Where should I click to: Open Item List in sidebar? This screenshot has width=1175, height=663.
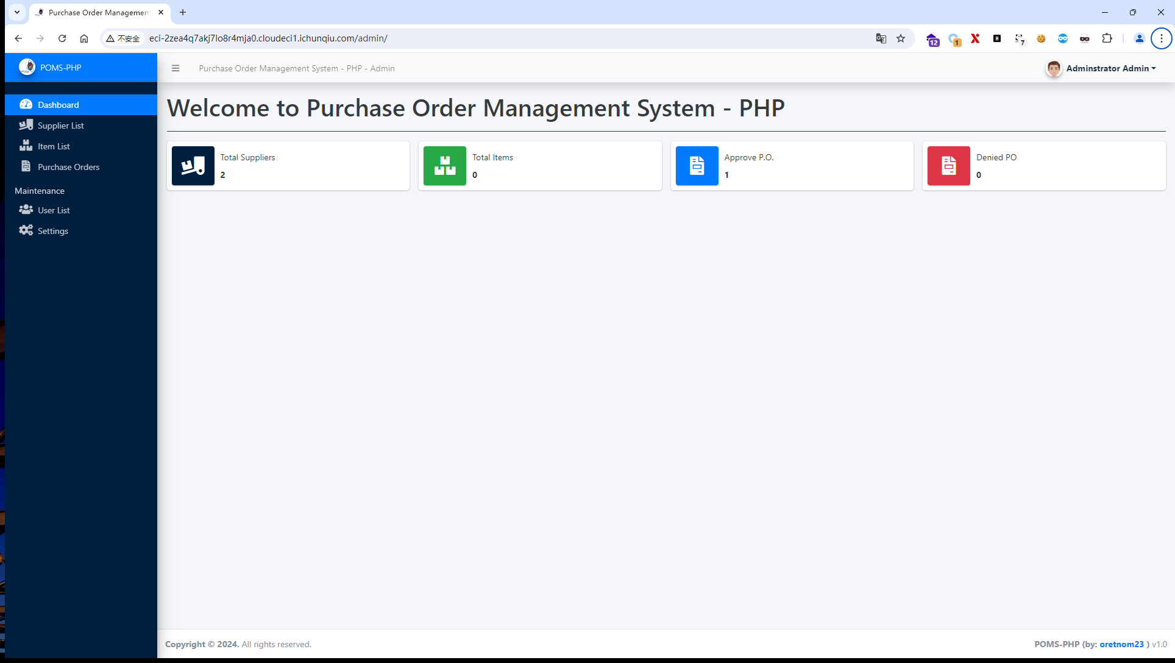coord(54,146)
